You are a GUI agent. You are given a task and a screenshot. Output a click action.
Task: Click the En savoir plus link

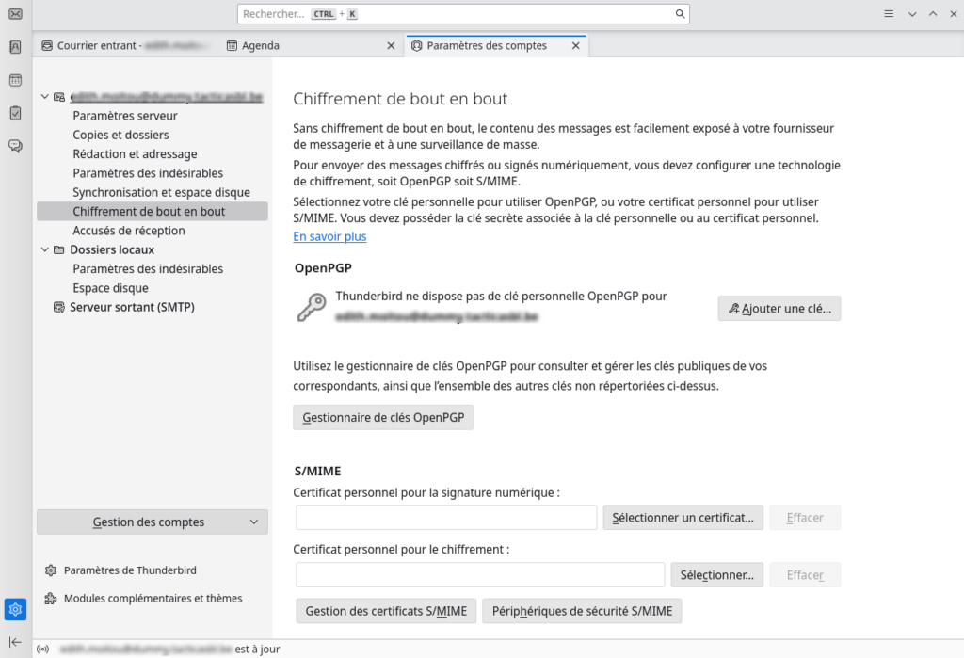(329, 236)
